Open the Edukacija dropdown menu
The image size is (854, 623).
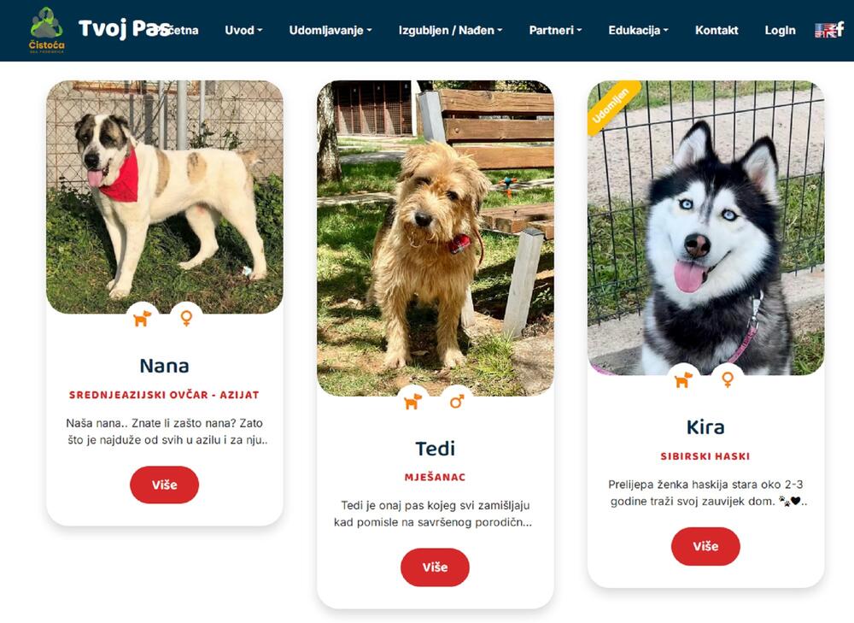pyautogui.click(x=638, y=31)
